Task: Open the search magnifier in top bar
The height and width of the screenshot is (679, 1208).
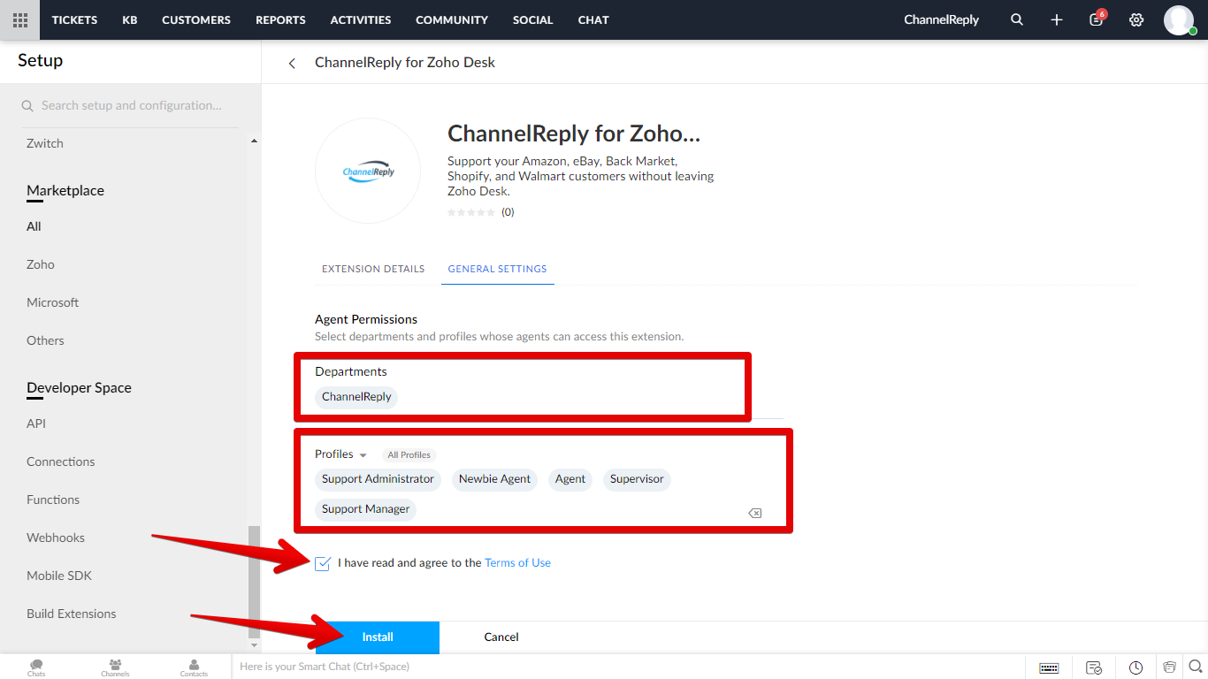Action: click(1017, 19)
